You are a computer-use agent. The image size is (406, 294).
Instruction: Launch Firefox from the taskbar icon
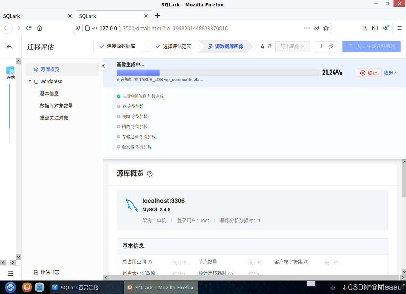pyautogui.click(x=27, y=287)
